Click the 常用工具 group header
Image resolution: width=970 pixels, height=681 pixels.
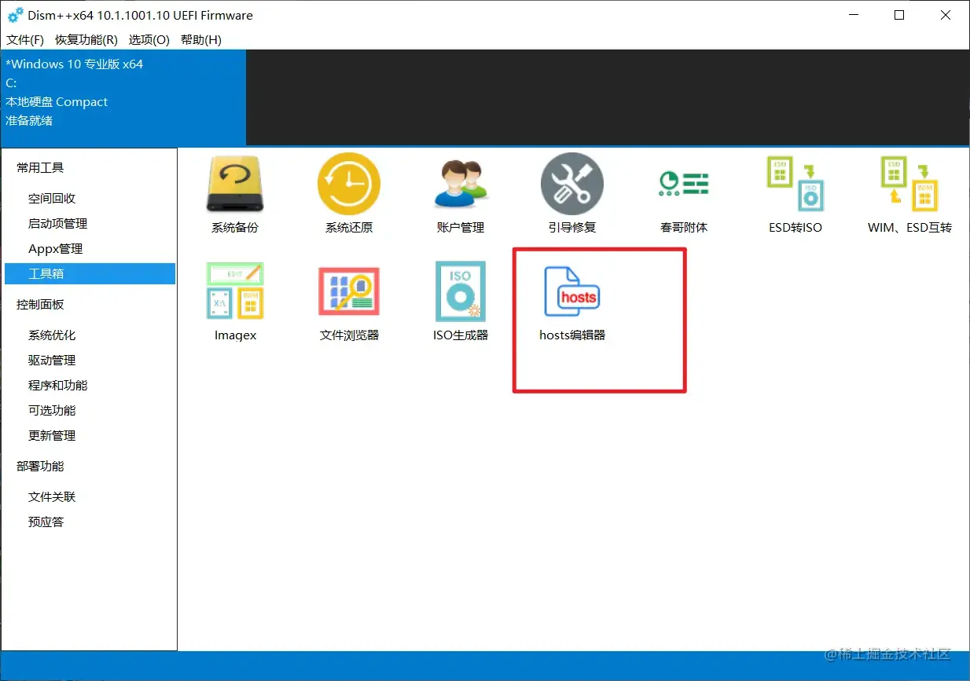click(40, 168)
